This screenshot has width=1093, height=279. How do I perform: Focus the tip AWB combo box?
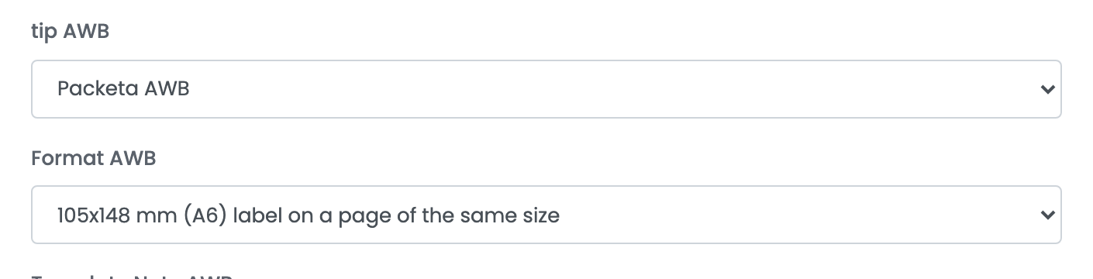[x=546, y=89]
